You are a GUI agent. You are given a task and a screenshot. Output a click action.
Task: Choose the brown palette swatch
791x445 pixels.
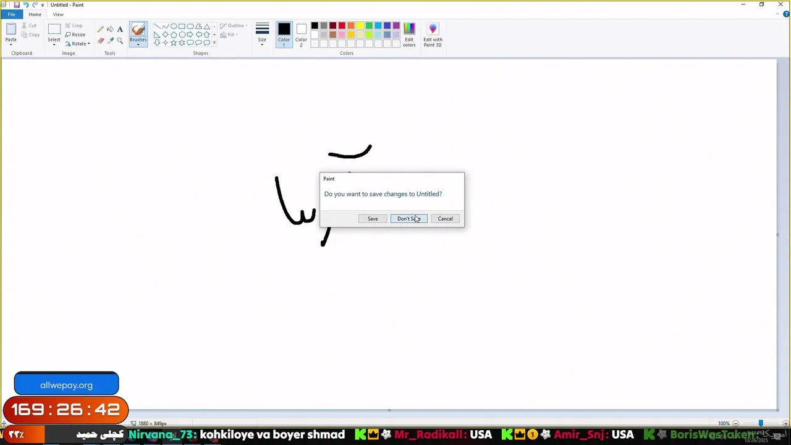point(333,35)
